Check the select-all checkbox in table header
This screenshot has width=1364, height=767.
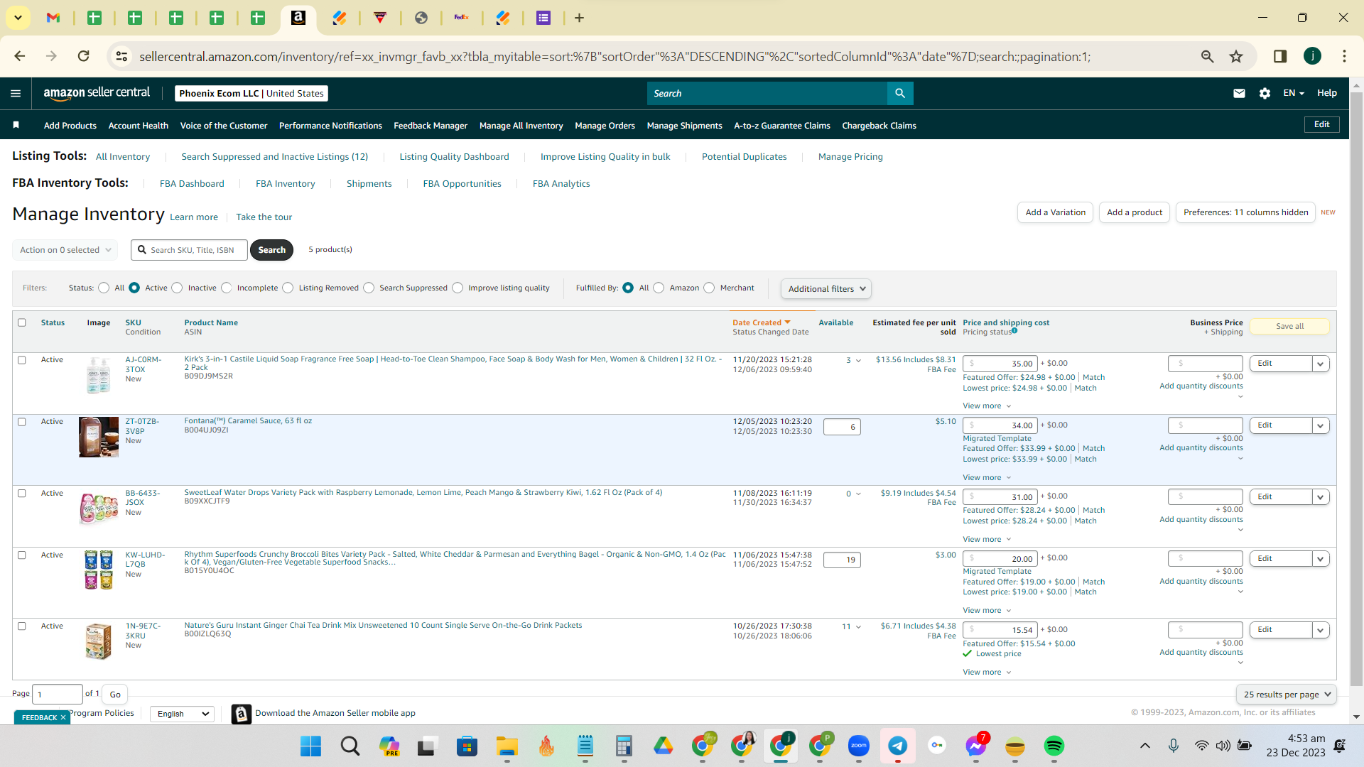tap(22, 322)
